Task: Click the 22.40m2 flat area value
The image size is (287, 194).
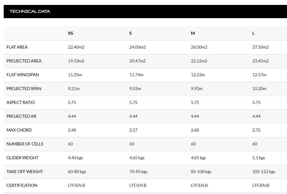Action: coord(76,47)
